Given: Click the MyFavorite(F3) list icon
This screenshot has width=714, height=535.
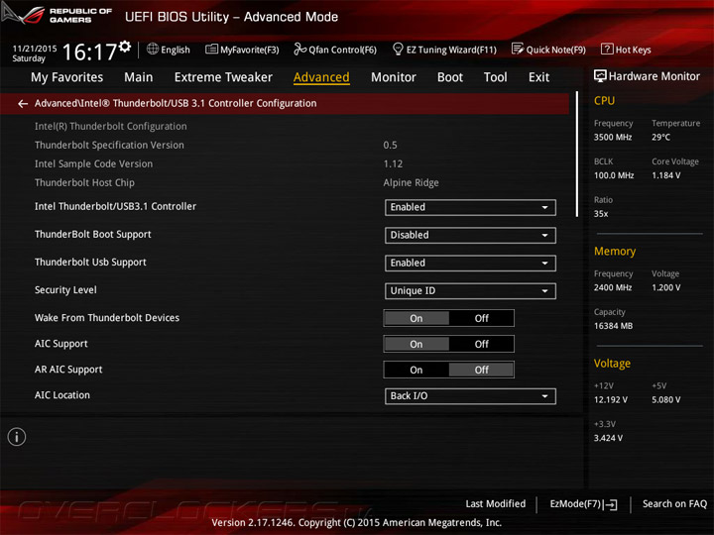Looking at the screenshot, I should (x=211, y=50).
